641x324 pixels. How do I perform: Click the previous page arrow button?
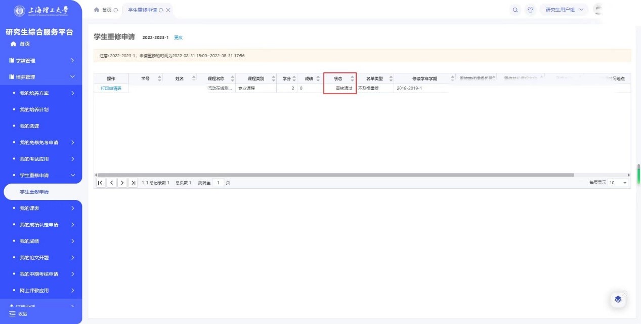(111, 183)
